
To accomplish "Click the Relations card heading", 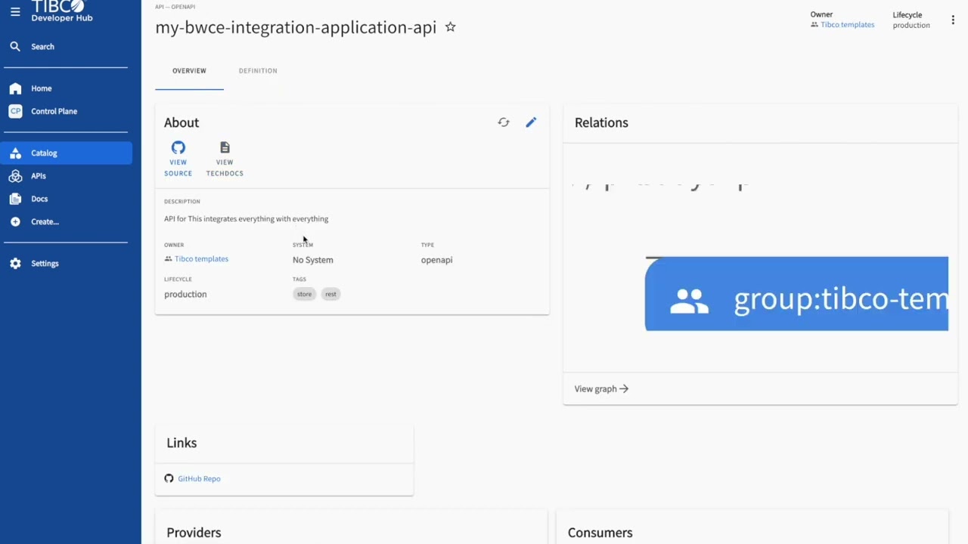I will (601, 122).
